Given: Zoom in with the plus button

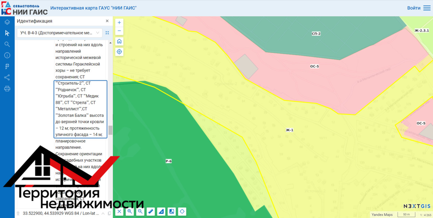Looking at the screenshot, I should coord(119,23).
